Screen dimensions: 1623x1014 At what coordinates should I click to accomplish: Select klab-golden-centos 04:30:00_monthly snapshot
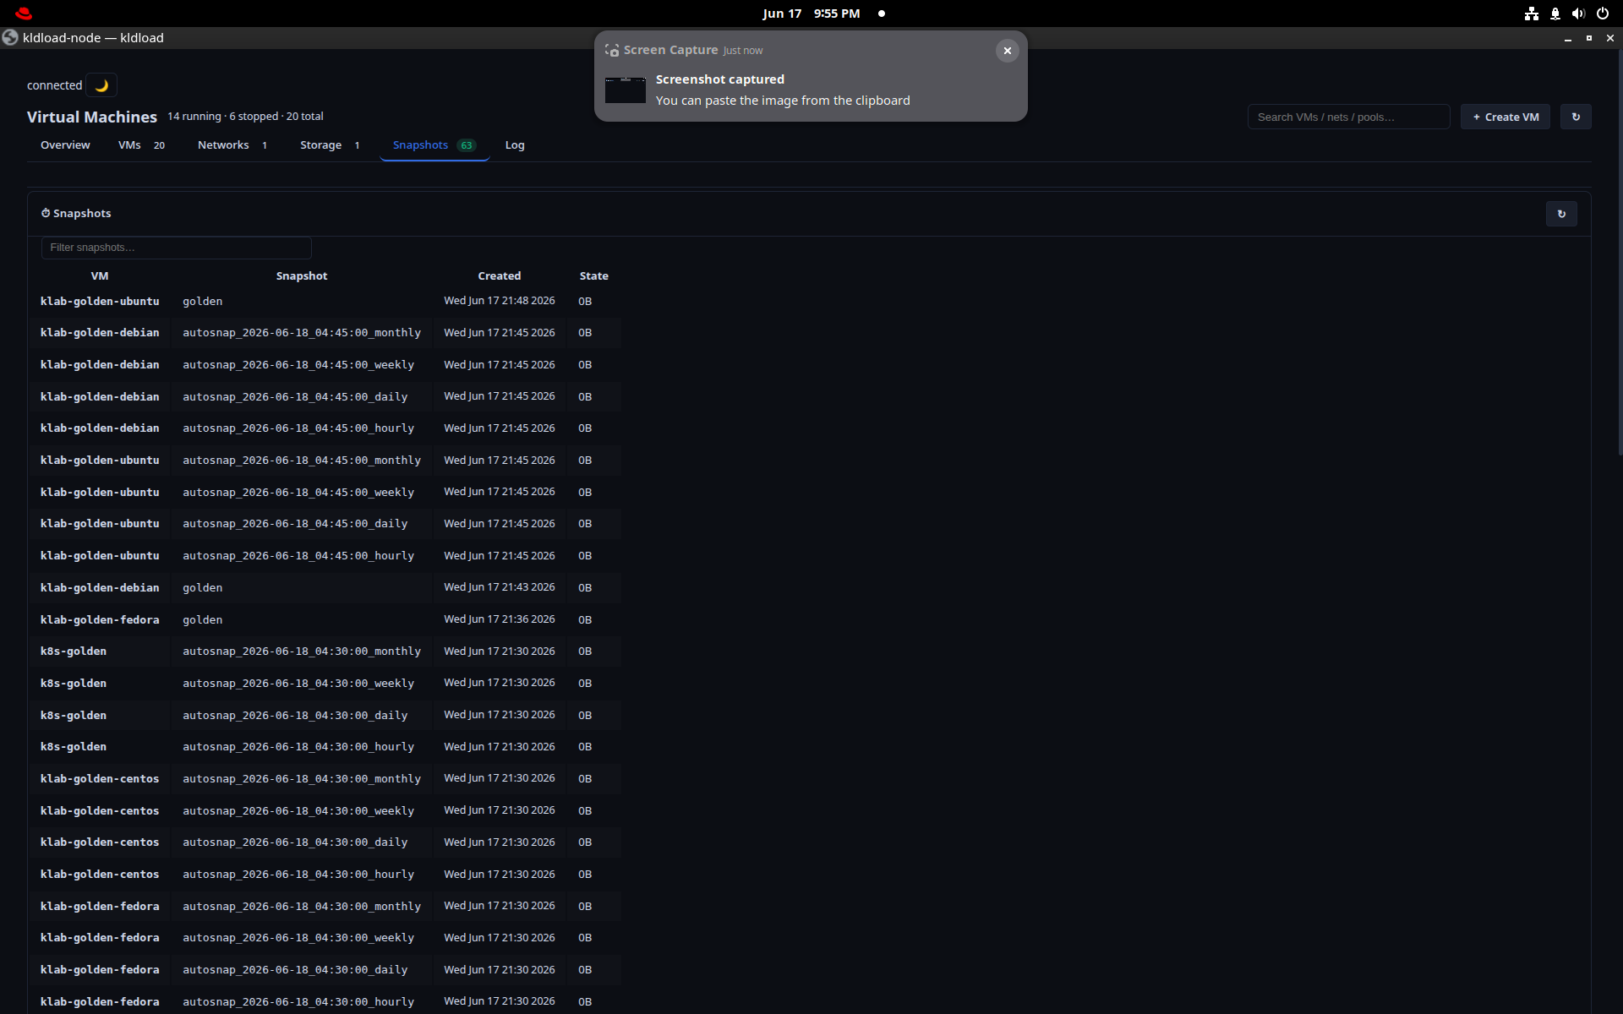pyautogui.click(x=325, y=779)
